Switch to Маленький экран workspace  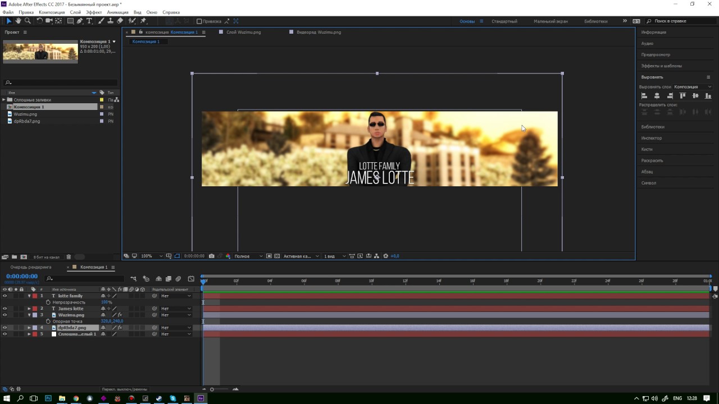click(x=550, y=21)
